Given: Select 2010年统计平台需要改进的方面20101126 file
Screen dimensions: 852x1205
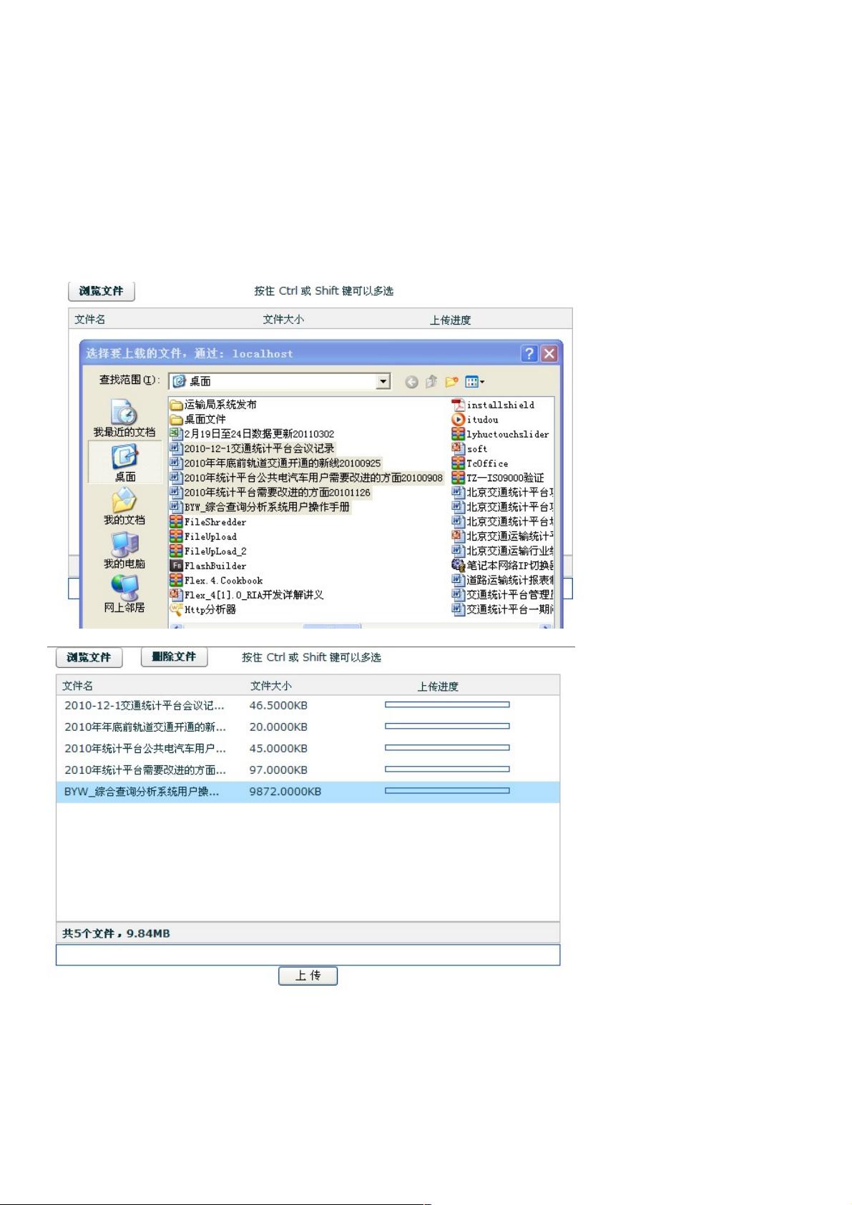Looking at the screenshot, I should (x=270, y=493).
